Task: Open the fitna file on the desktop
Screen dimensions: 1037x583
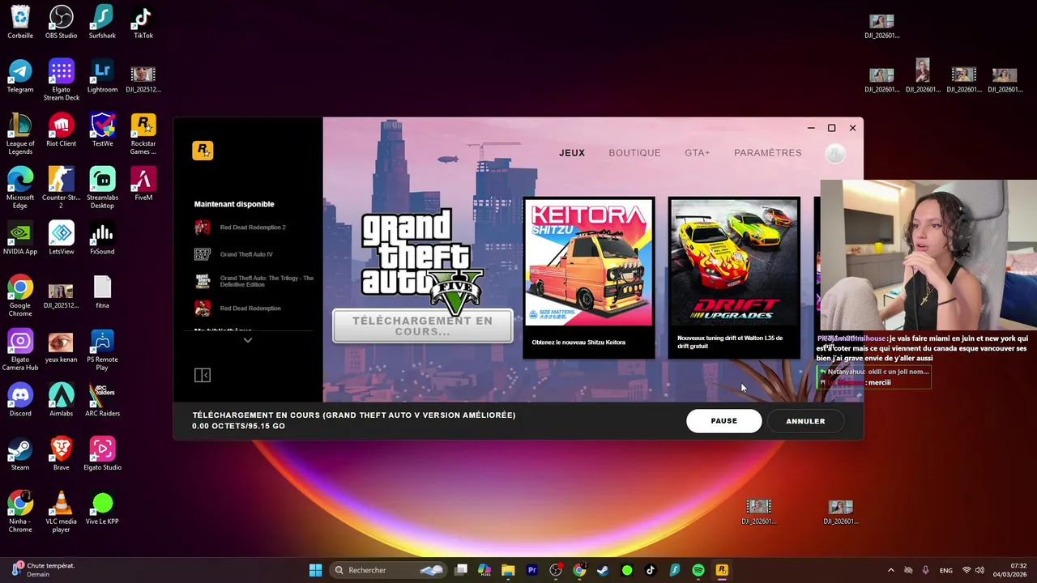Action: tap(102, 292)
